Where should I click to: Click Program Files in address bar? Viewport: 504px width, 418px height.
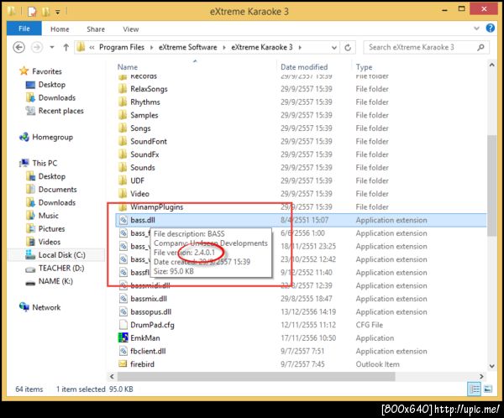click(122, 47)
